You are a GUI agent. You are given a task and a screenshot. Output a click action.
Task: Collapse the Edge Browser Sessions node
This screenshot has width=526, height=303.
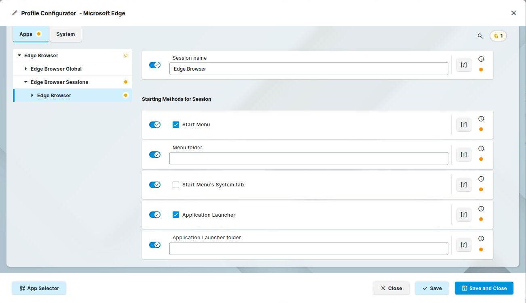click(26, 82)
